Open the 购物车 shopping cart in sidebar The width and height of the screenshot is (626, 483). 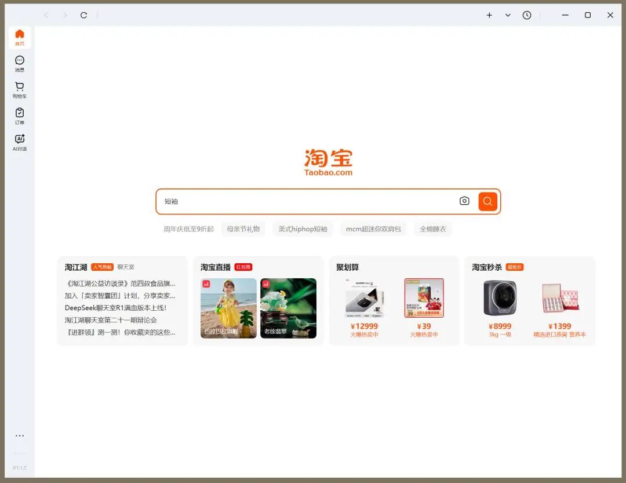(19, 87)
